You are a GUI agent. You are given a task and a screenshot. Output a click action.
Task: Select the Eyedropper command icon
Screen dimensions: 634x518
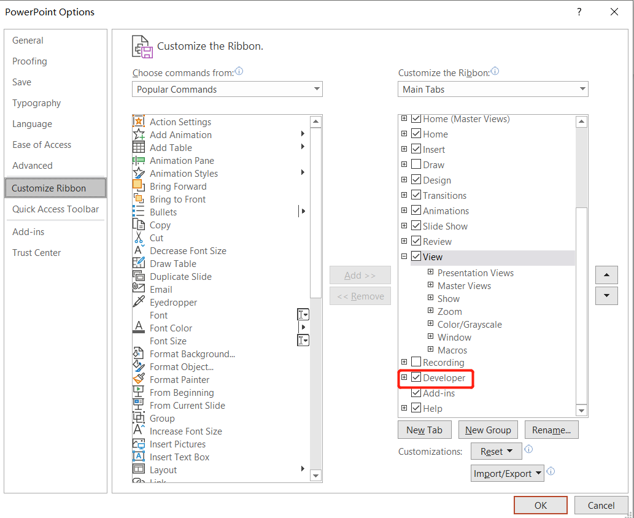(x=139, y=302)
